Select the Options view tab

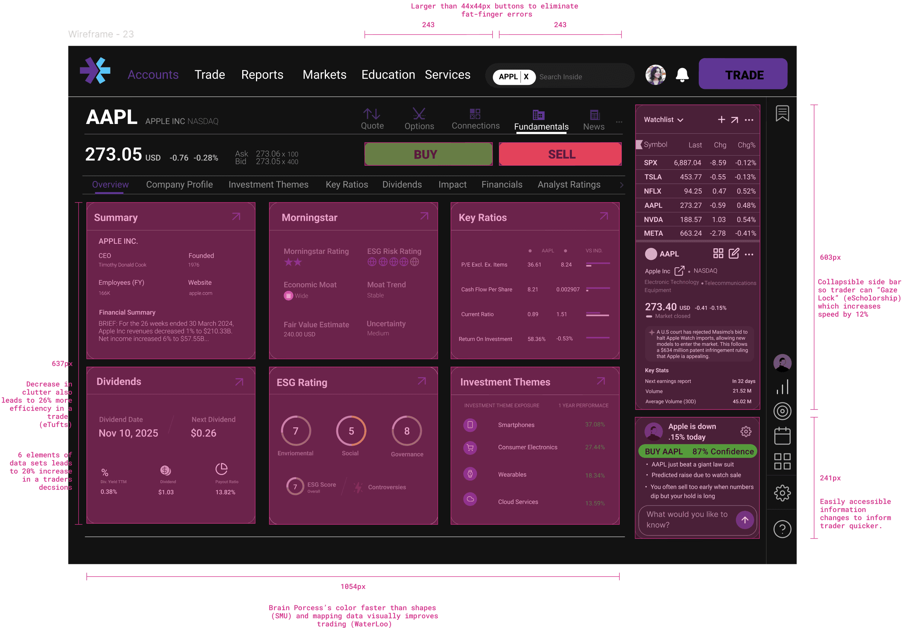tap(419, 119)
